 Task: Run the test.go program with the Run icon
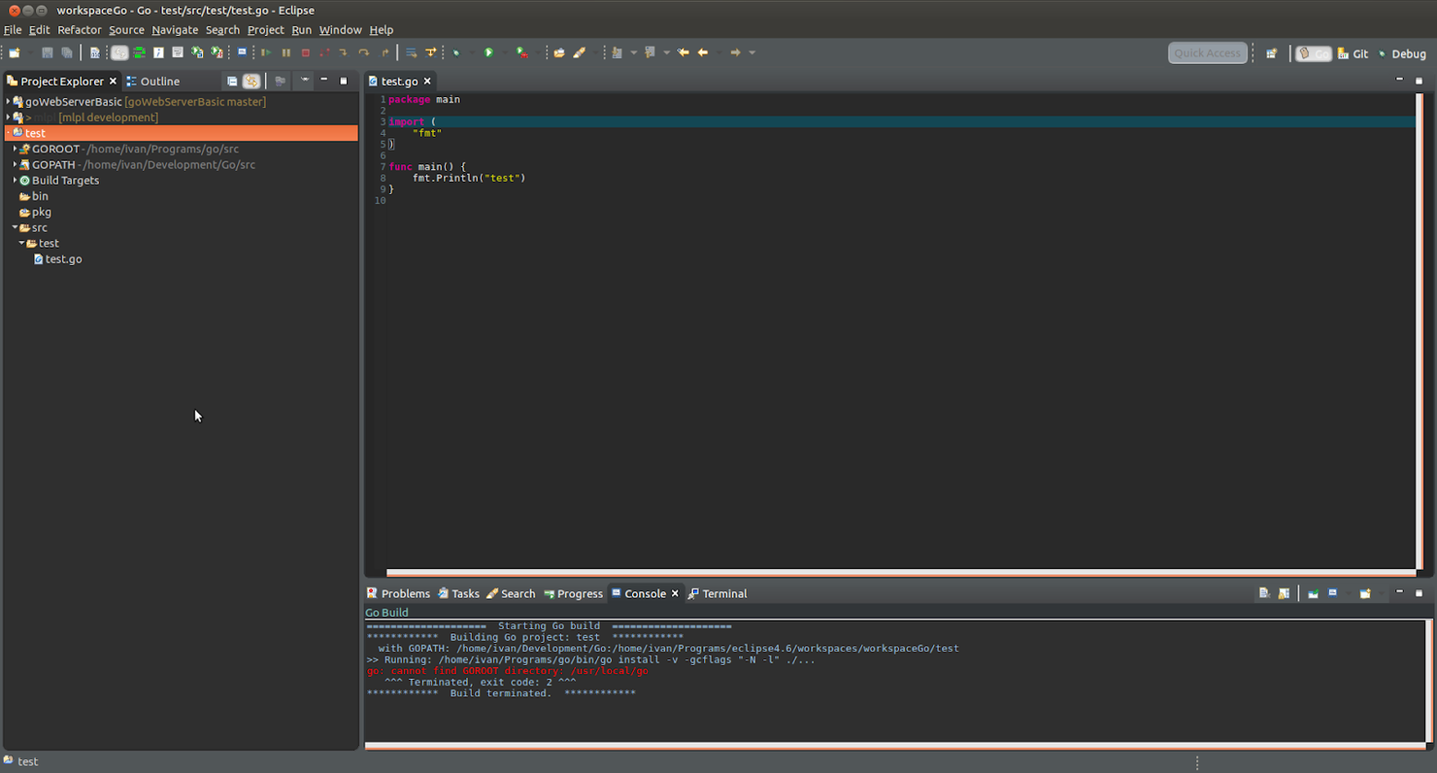(488, 51)
